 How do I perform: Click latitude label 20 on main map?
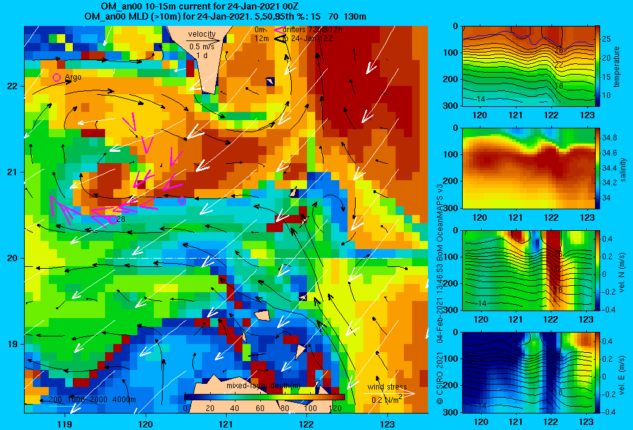coord(13,258)
